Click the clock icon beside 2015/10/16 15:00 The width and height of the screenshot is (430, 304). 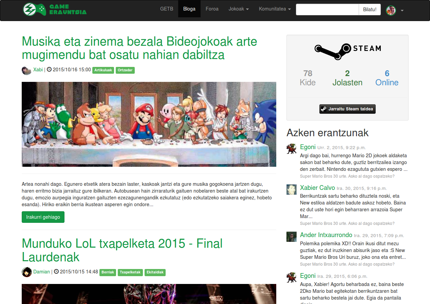coord(49,70)
